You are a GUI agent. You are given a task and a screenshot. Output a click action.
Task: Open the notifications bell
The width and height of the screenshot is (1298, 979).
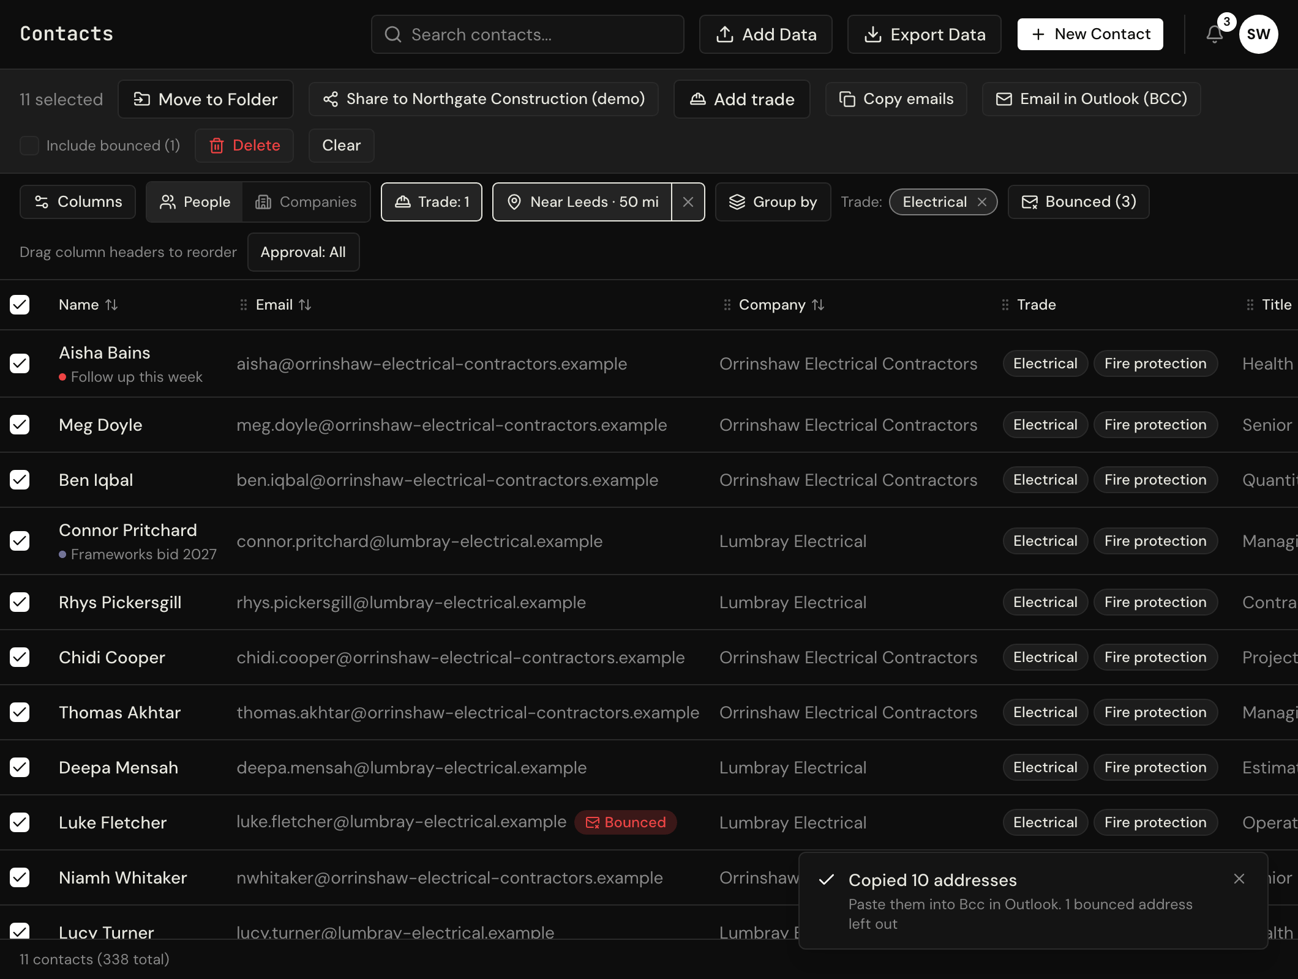pos(1215,34)
